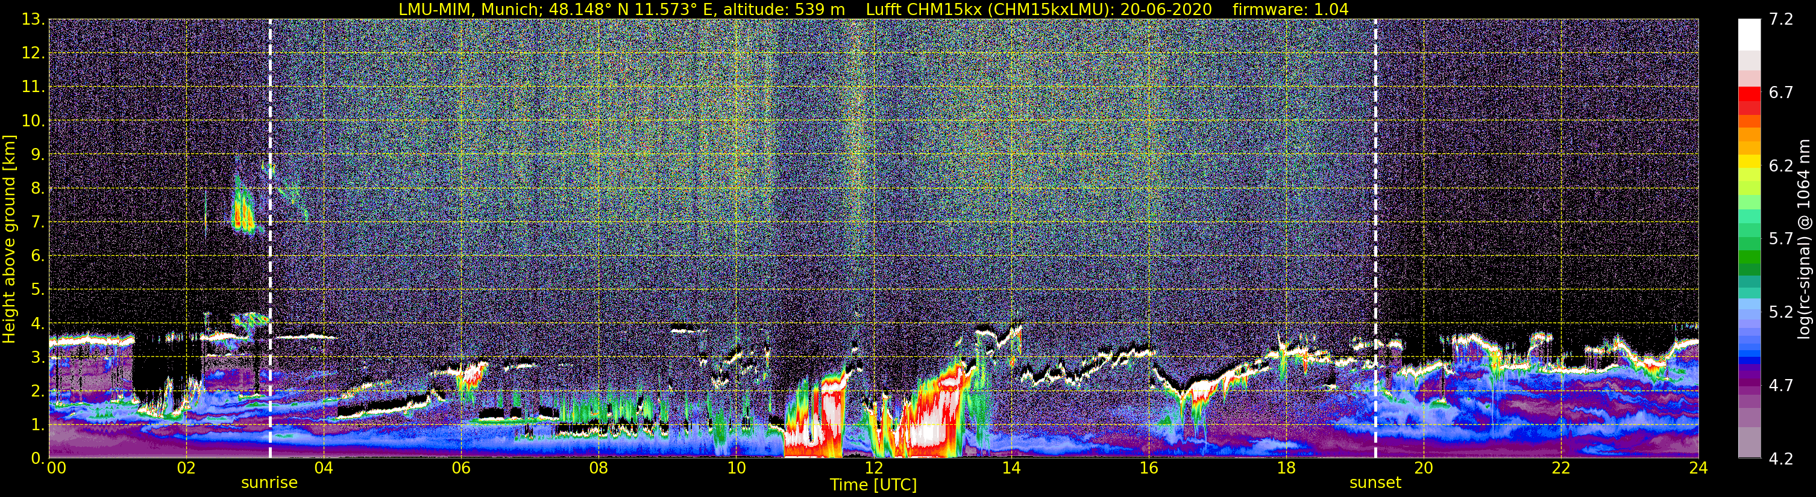This screenshot has height=497, width=1816.
Task: Click the 7. label on height axis
Action: [37, 222]
